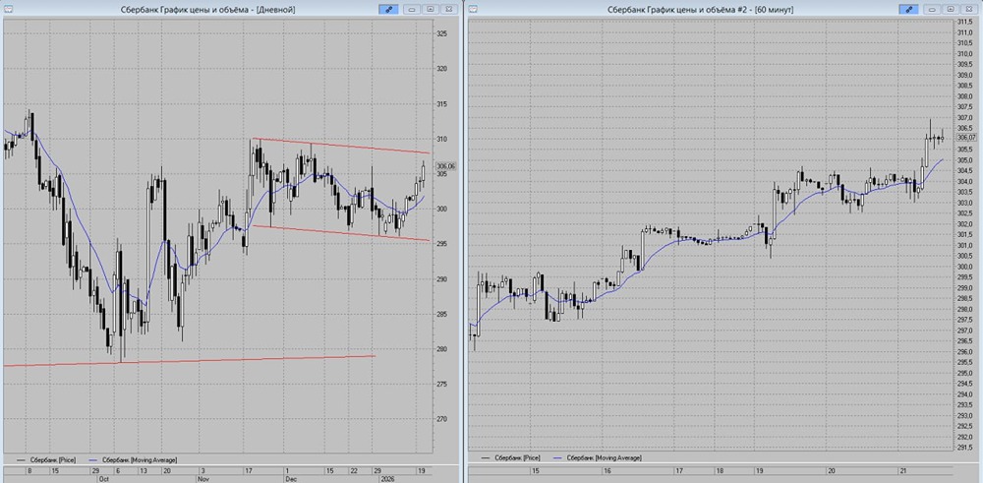
Task: Toggle the chain link button in the 60 минут window title bar
Action: (908, 10)
